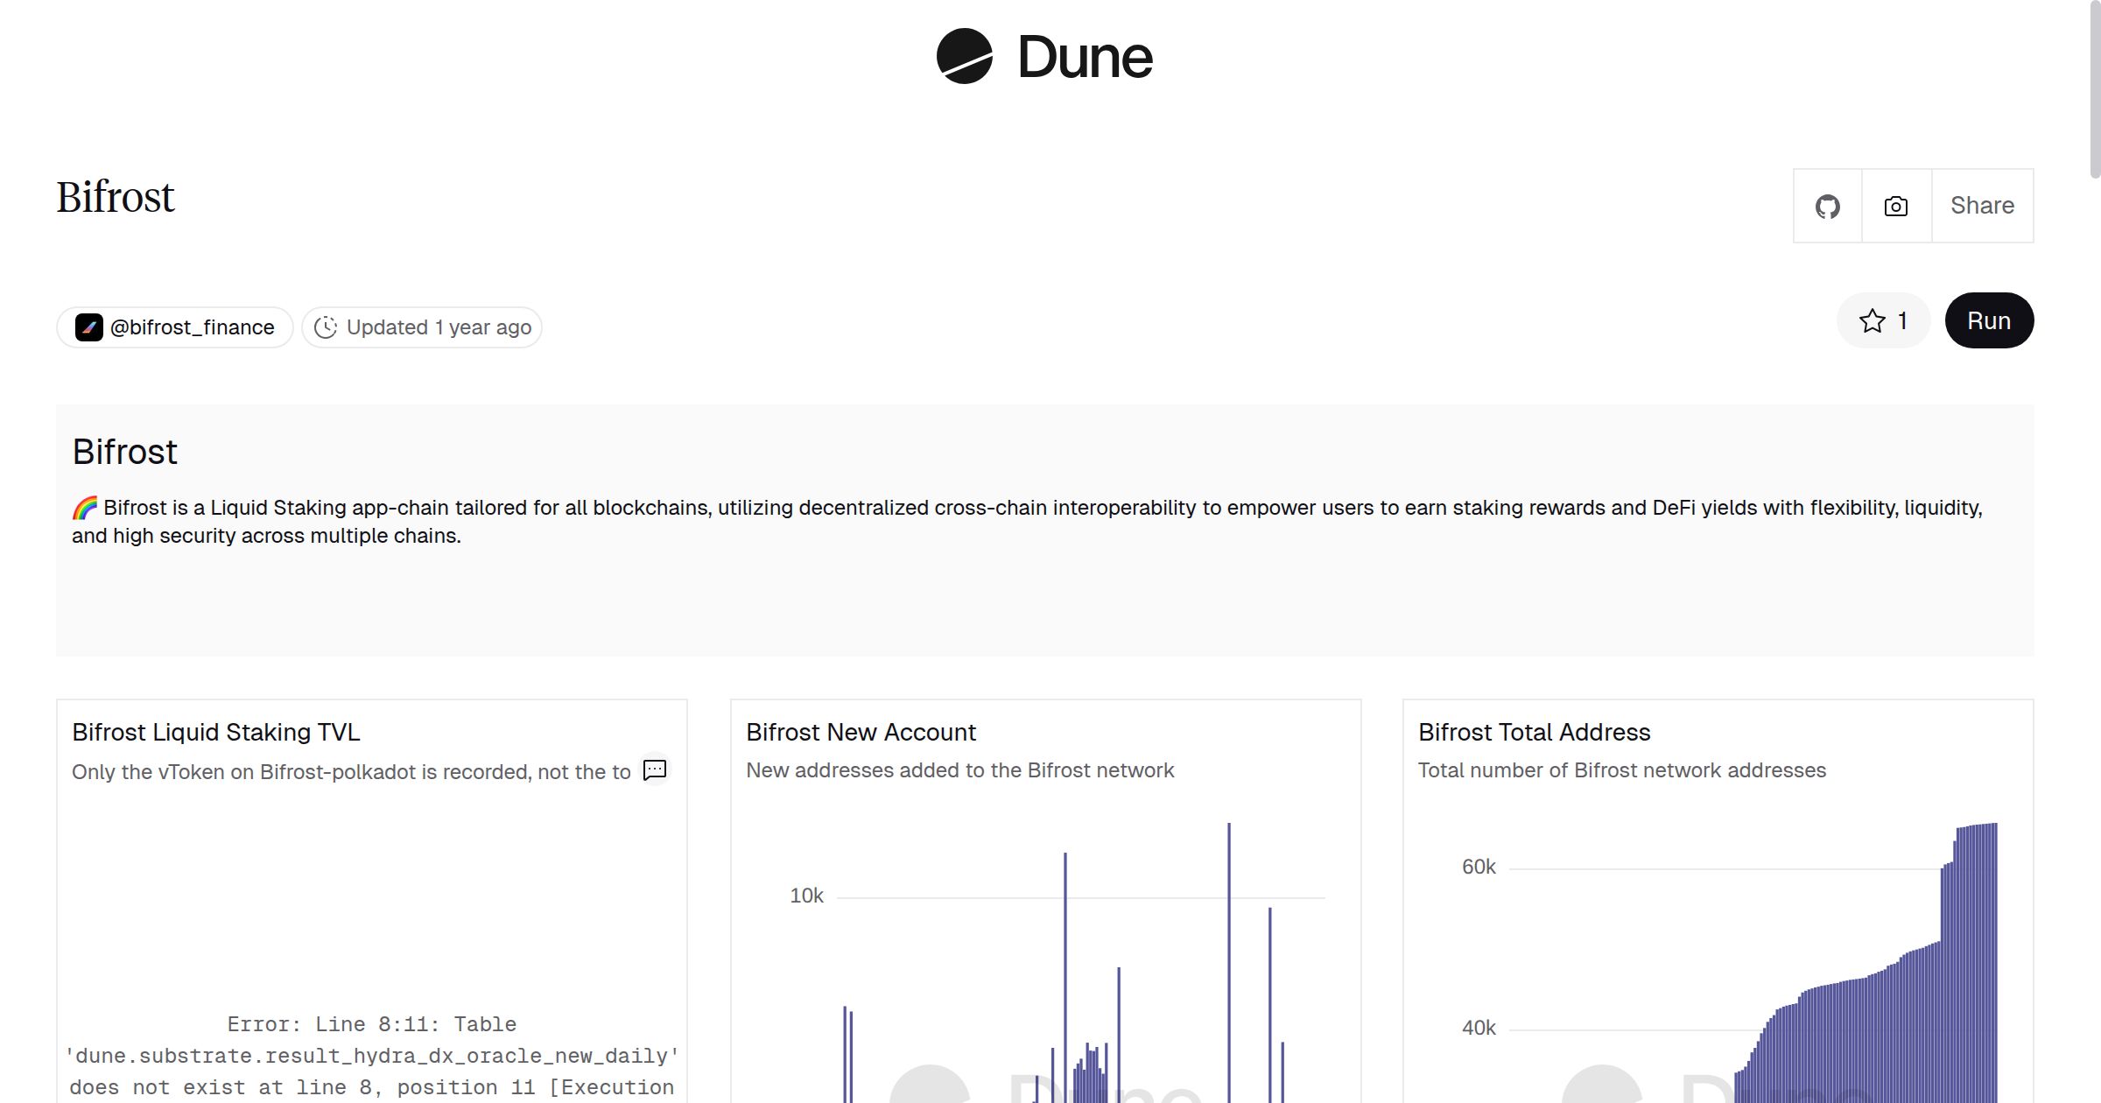Open the GitHub icon button
The height and width of the screenshot is (1103, 2101).
click(1827, 207)
